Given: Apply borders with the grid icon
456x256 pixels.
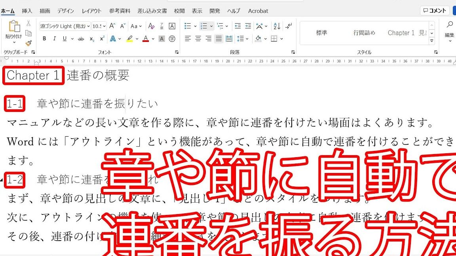Looking at the screenshot, I should click(274, 39).
